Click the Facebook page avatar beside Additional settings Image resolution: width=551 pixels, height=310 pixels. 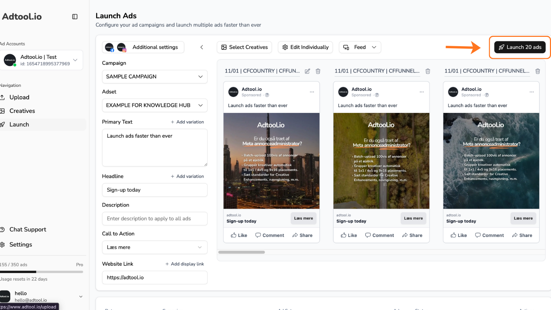pos(110,47)
